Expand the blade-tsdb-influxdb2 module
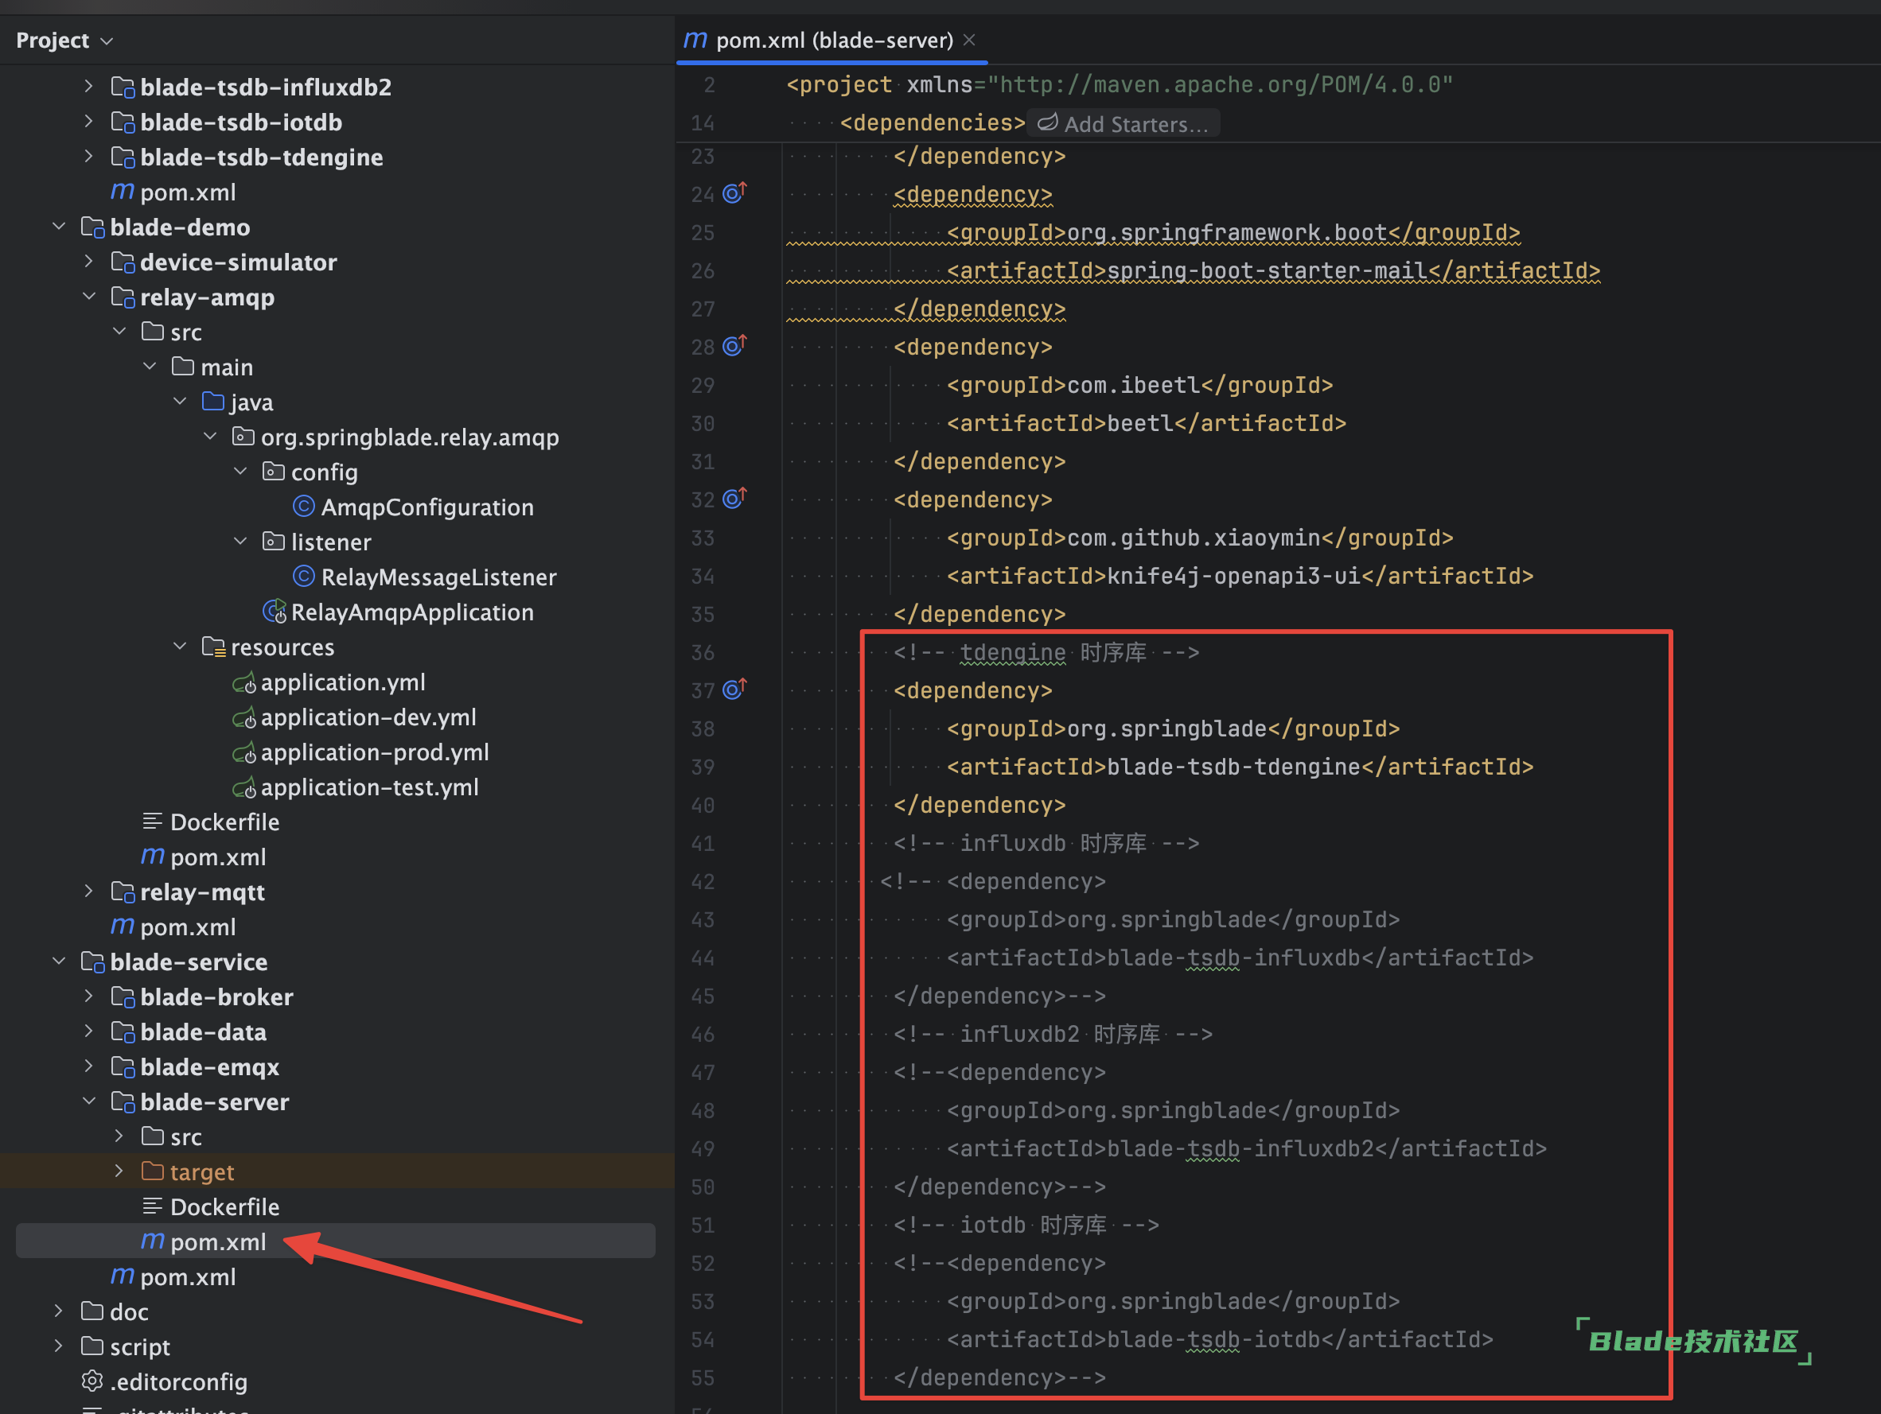 point(88,87)
